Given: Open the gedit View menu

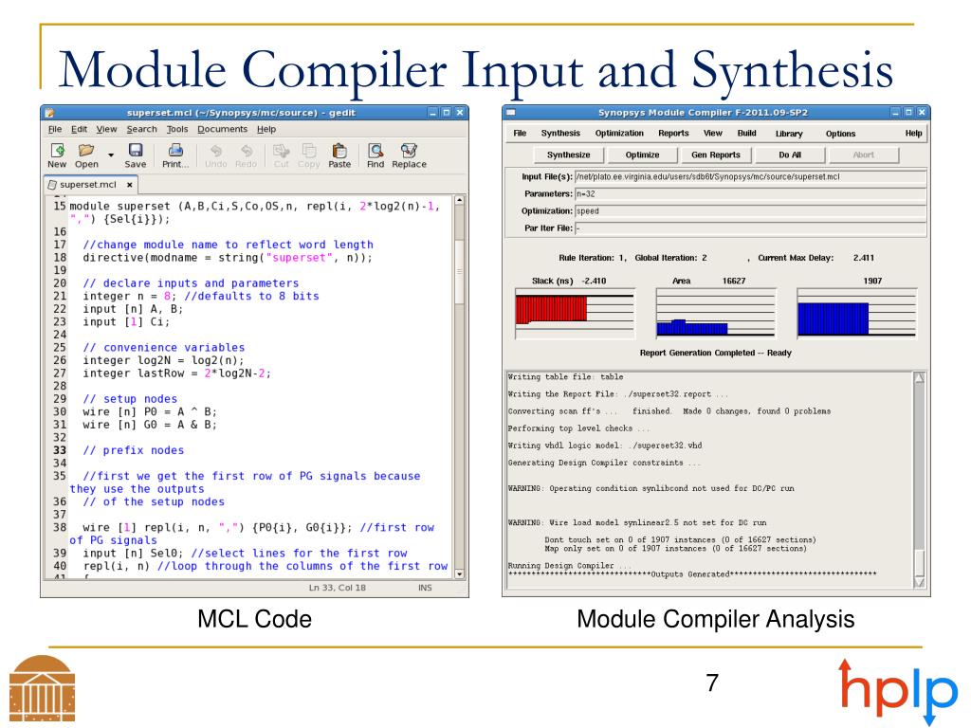Looking at the screenshot, I should point(106,129).
